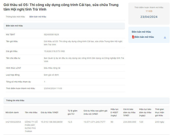170x135 pixels.
Task: Click the Giá dự thầu (VND) column header
Action: coord(50,112)
